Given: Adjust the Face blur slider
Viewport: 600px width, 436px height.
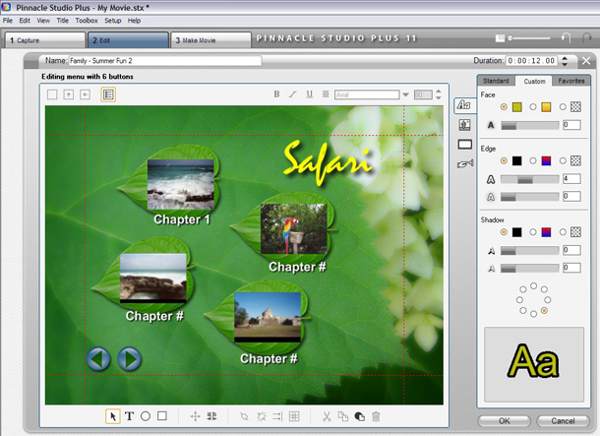Looking at the screenshot, I should [529, 126].
